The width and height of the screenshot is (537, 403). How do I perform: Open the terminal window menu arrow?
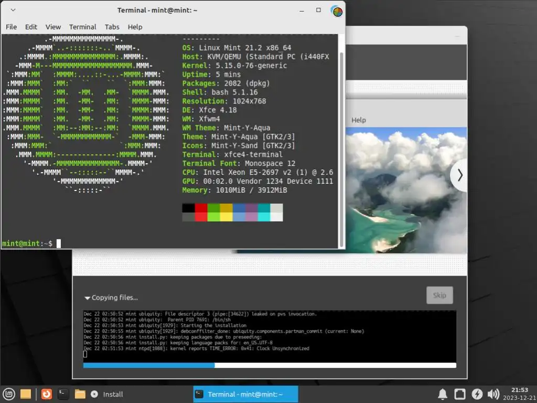(x=13, y=10)
